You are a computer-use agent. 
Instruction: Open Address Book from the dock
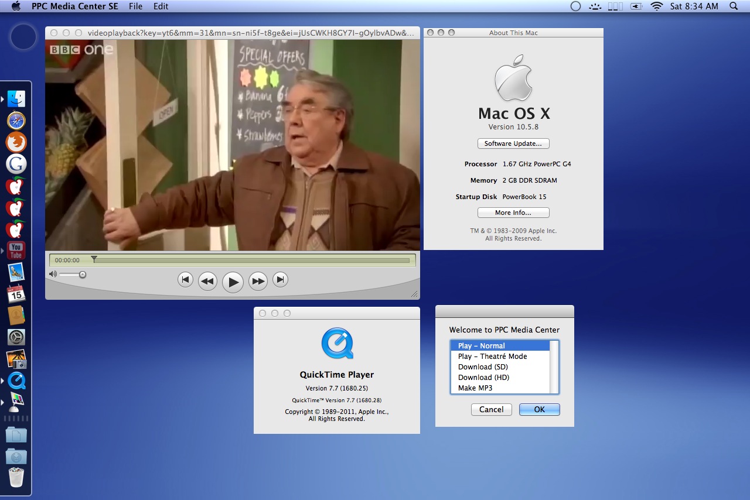(x=16, y=316)
